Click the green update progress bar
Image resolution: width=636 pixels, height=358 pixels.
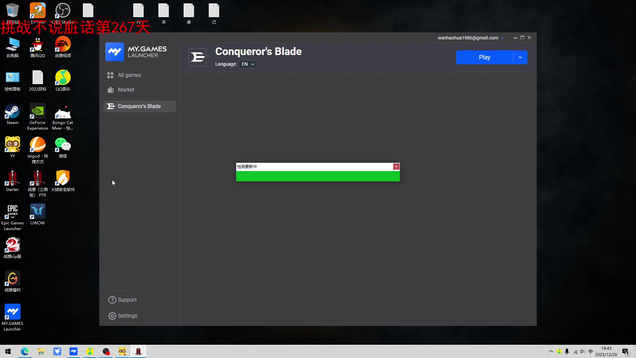318,176
